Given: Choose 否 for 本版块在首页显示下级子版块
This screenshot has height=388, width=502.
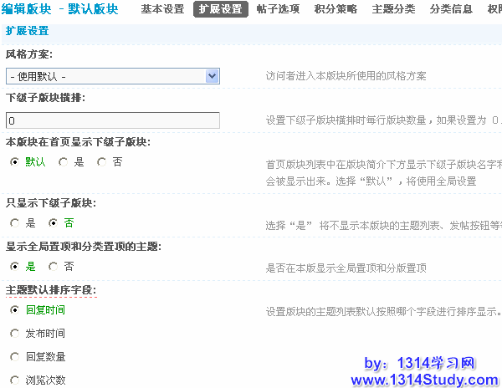Looking at the screenshot, I should pos(101,162).
